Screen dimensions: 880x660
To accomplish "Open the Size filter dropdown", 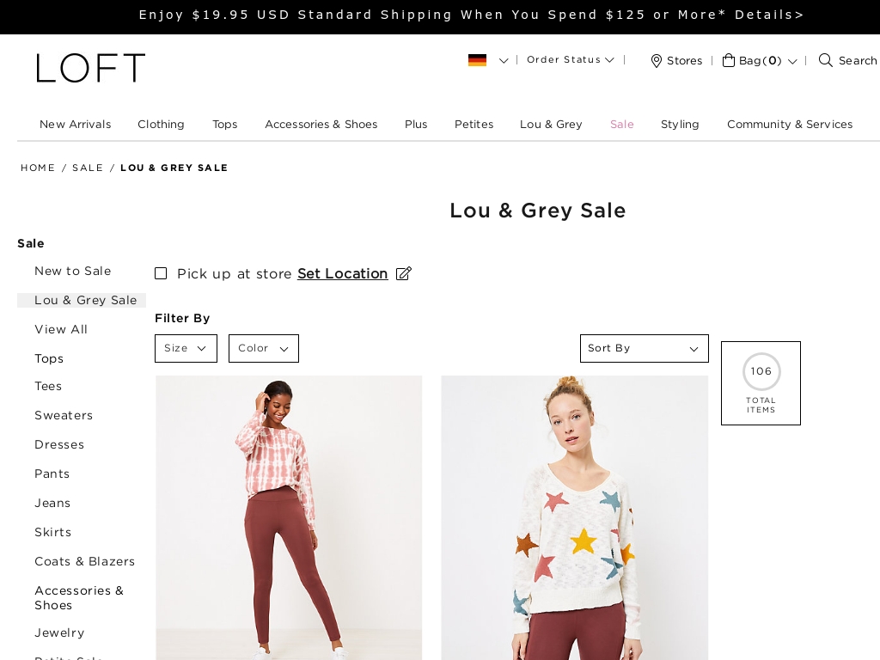I will point(186,348).
